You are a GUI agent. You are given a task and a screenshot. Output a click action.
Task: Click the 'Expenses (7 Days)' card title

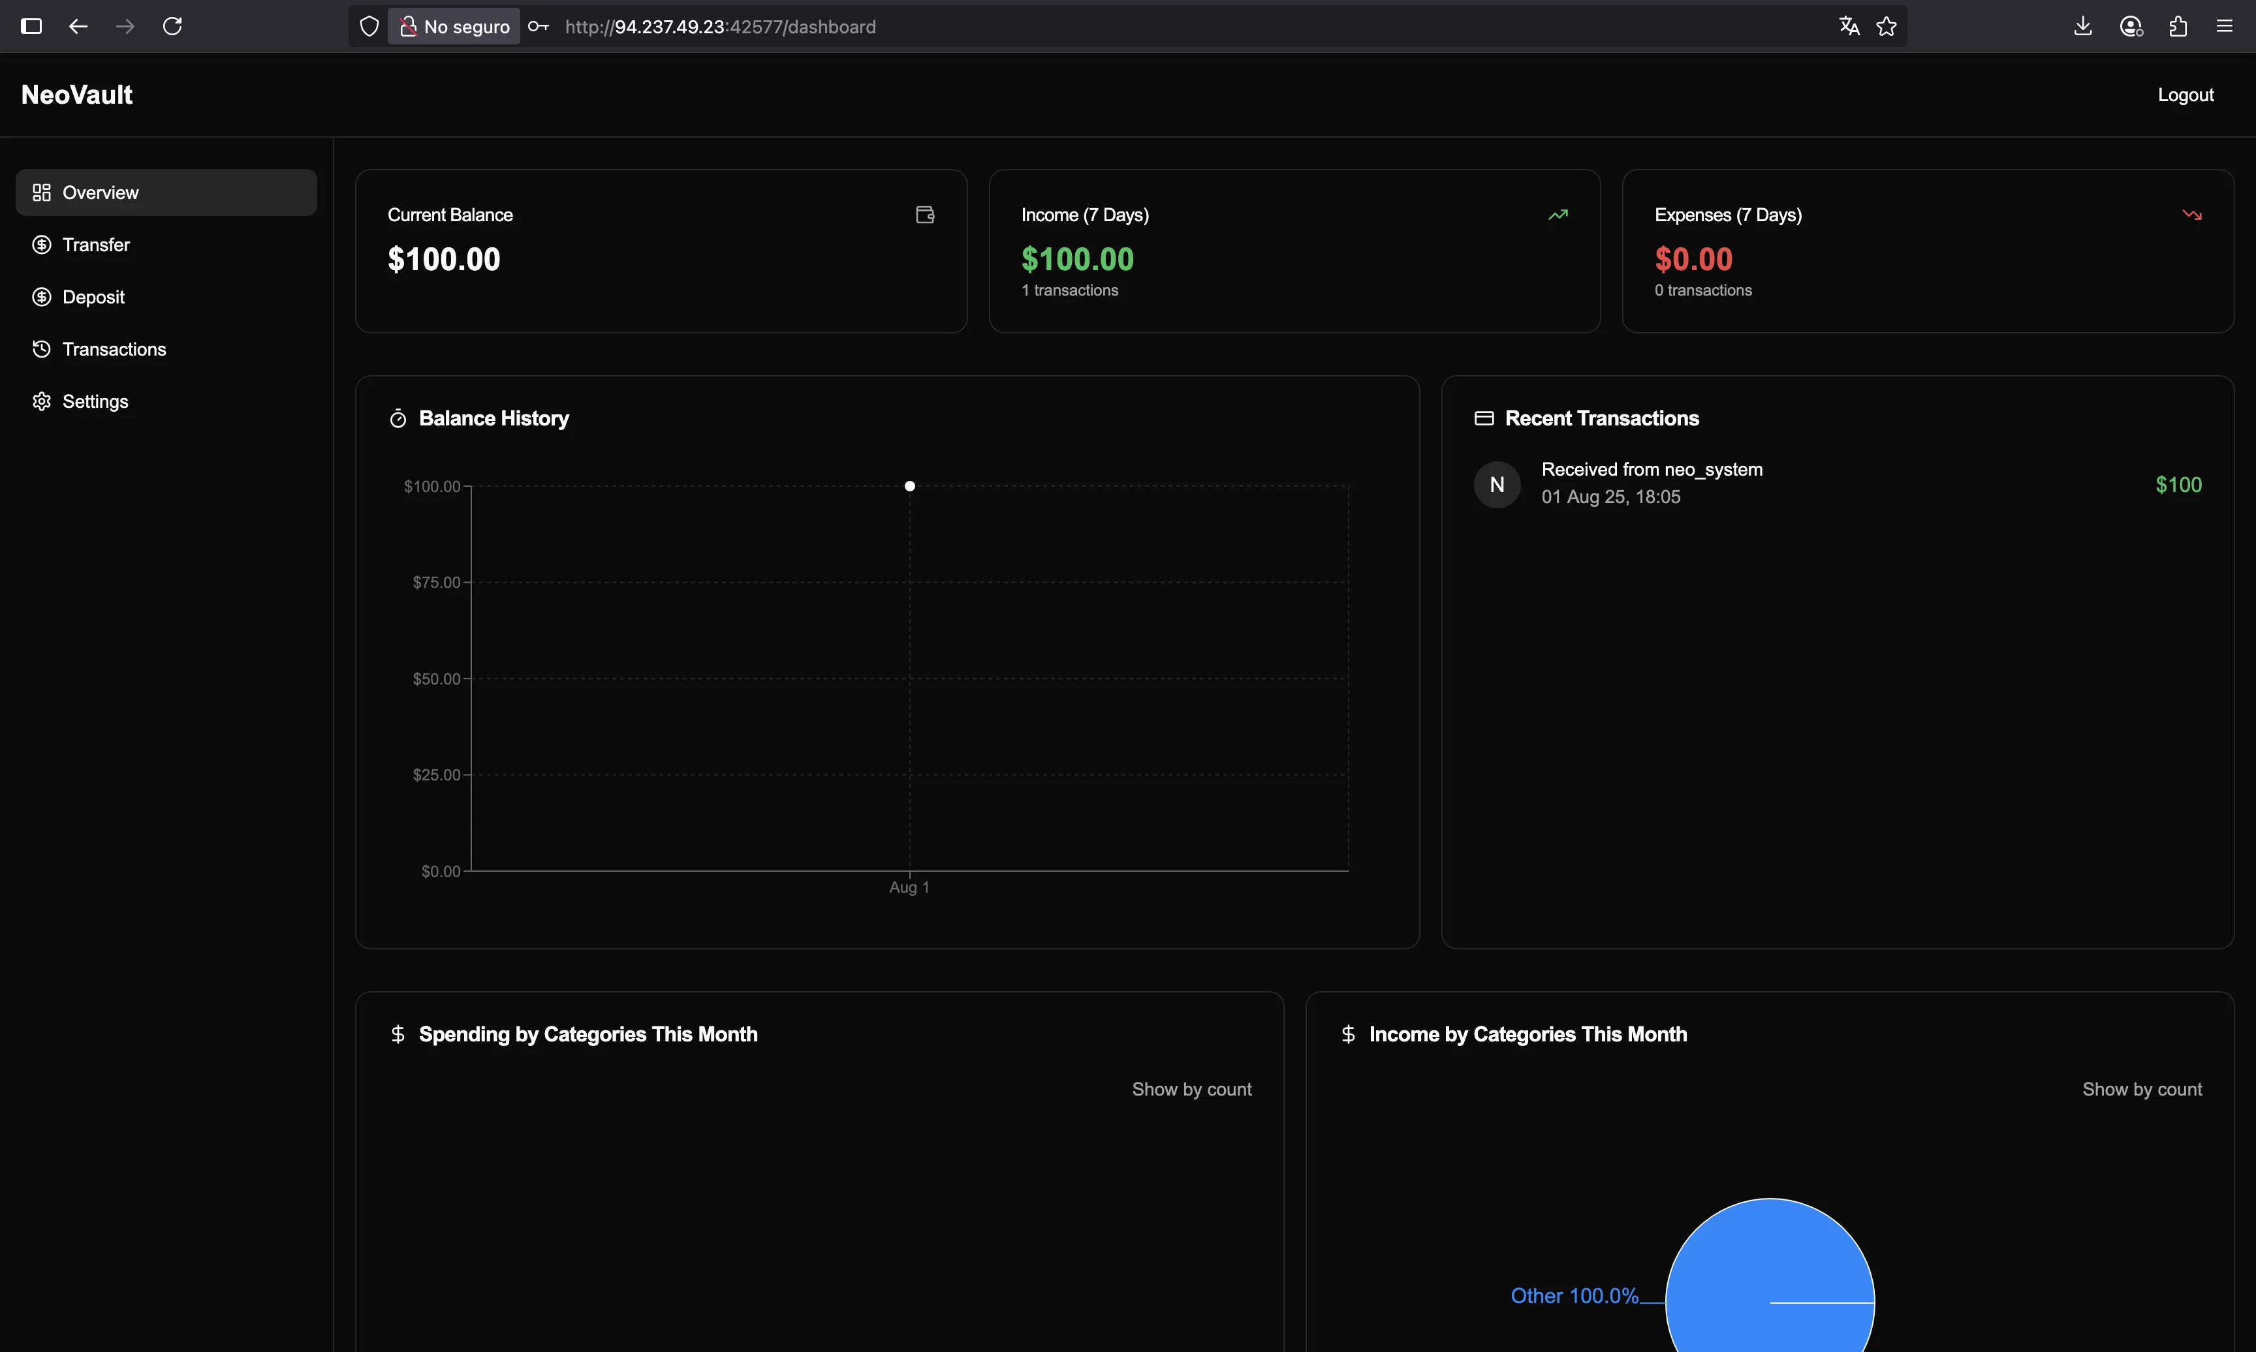[x=1729, y=215]
